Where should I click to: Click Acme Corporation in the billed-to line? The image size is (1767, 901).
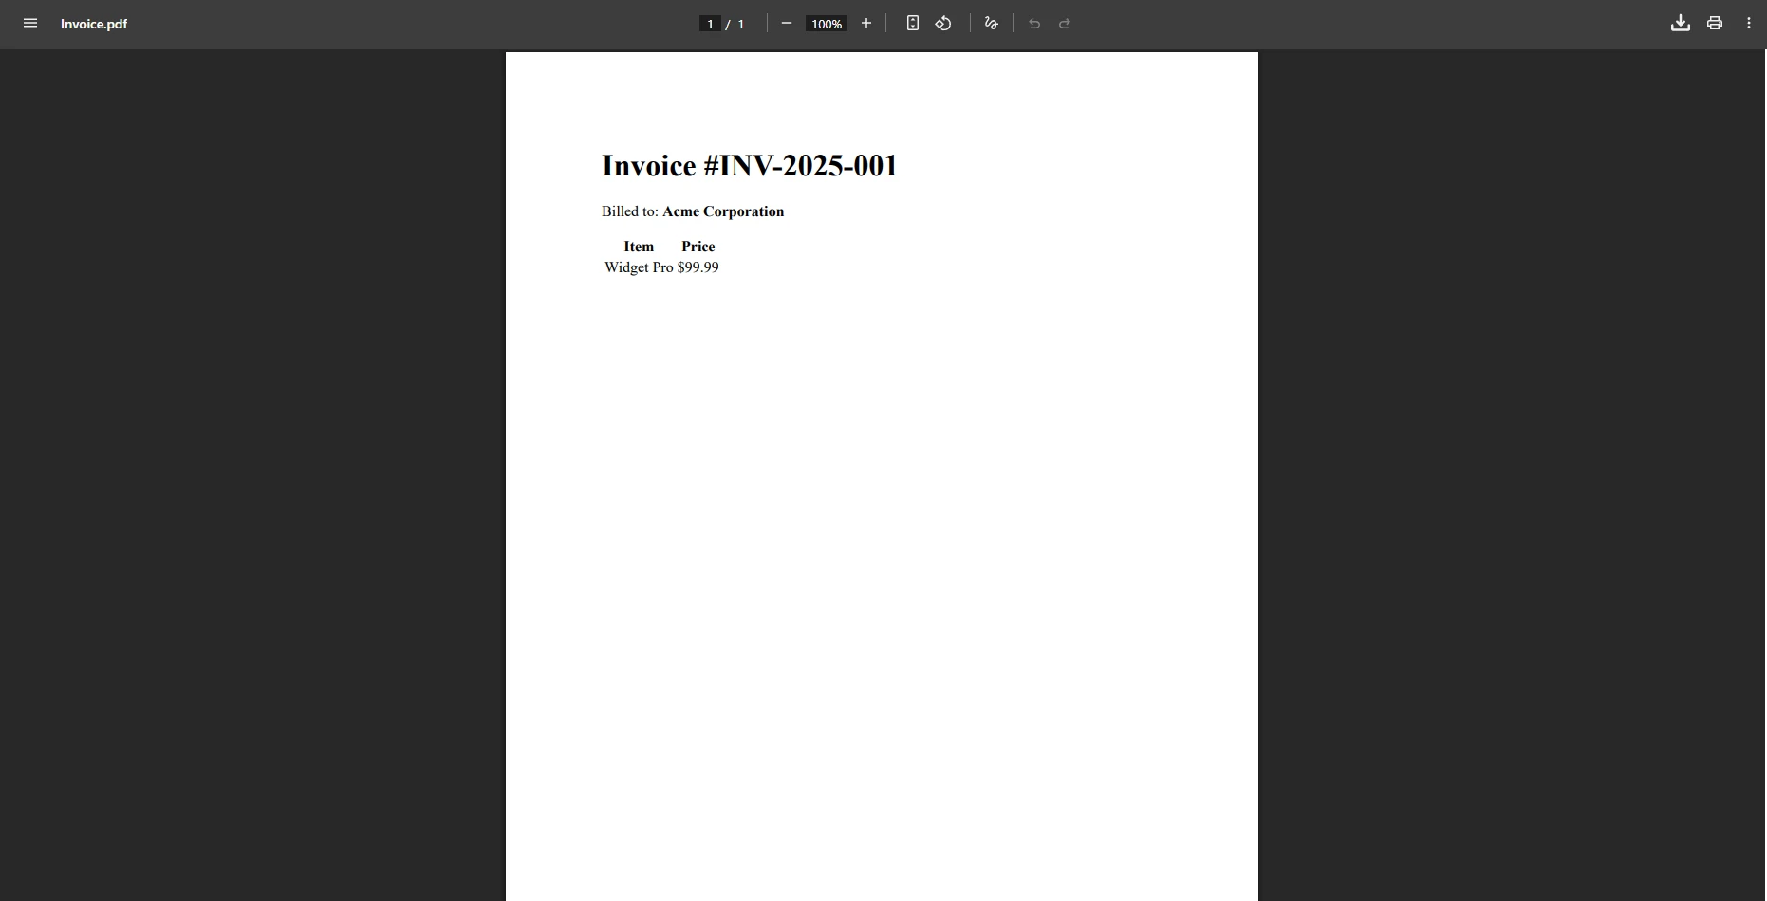tap(723, 211)
